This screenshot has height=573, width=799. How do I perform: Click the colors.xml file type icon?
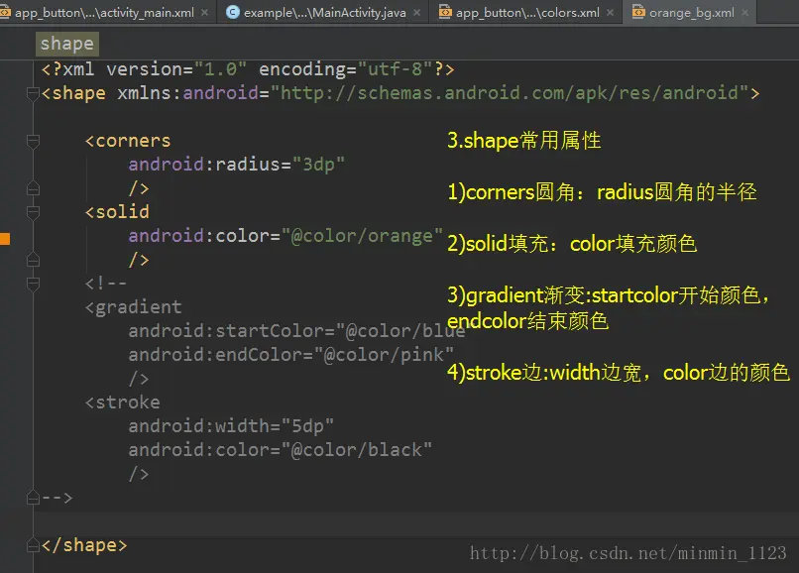pos(445,12)
